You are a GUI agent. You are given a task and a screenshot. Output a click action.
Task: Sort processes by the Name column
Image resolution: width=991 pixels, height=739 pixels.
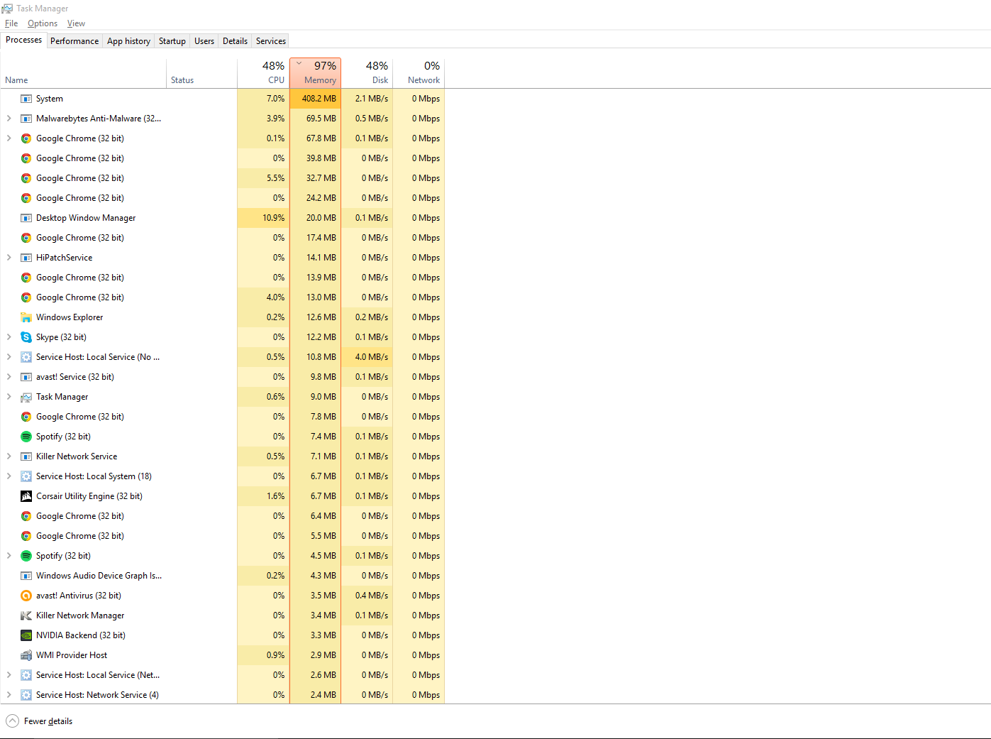tap(84, 73)
